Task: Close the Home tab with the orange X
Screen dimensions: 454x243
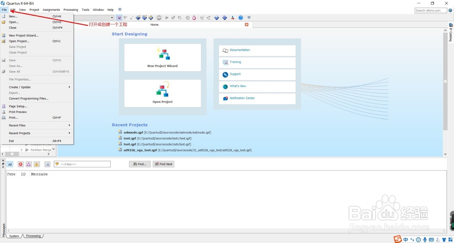Action: (x=247, y=24)
